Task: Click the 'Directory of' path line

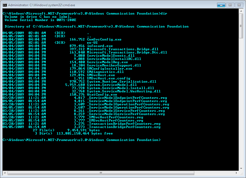Action: coord(97,26)
